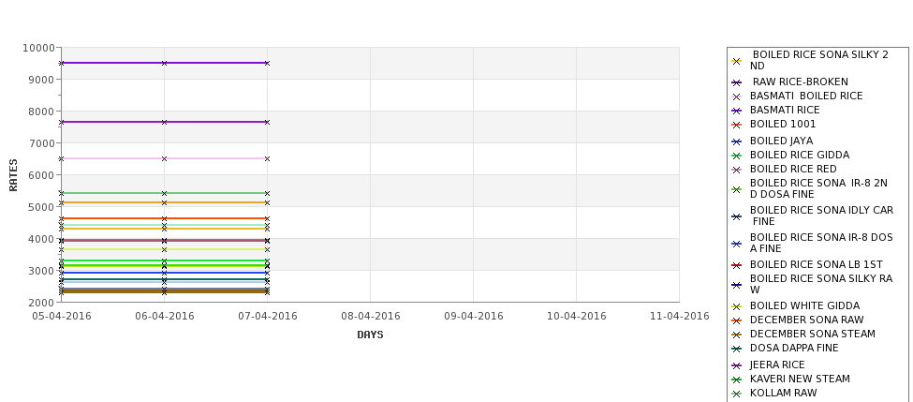Select JEERA RICE legend label
The width and height of the screenshot is (913, 402).
pos(776,365)
